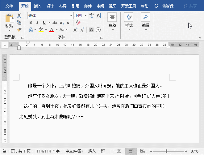Image resolution: width=204 pixels, height=155 pixels.
Task: Collapse the ribbon with chevron
Action: [200, 38]
